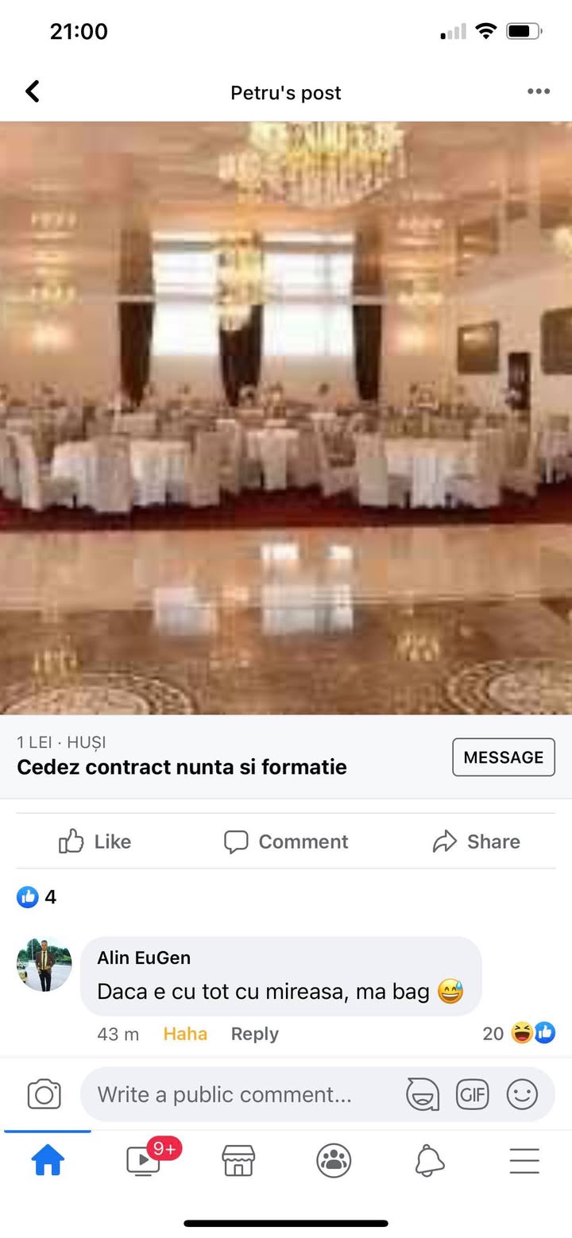Tap the camera icon beside comment box

tap(44, 1094)
